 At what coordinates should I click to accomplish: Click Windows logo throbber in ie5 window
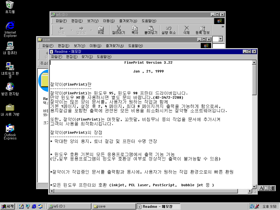click(219, 21)
